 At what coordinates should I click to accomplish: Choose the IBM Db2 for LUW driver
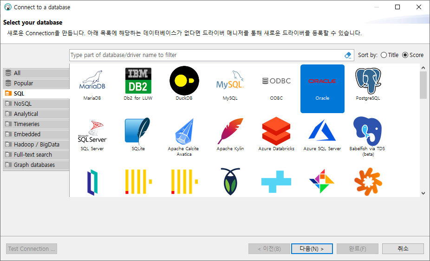pos(138,81)
